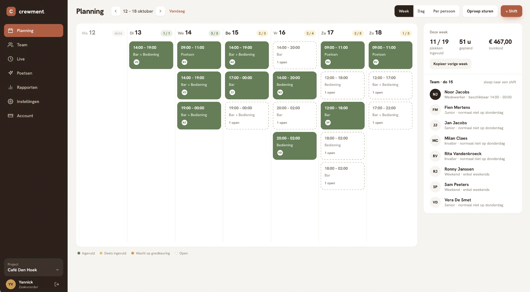The height and width of the screenshot is (292, 530).
Task: Click the 2 / 5 badge on Saturday
Action: 358,33
